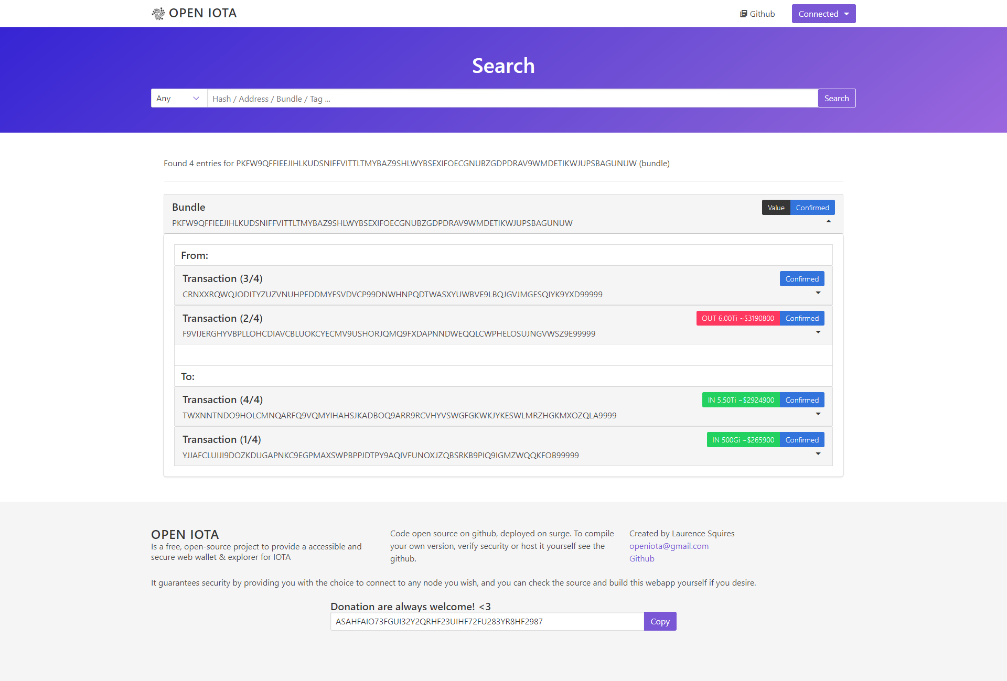Expand Transaction (2/4) details arrow
1007x681 pixels.
click(818, 332)
